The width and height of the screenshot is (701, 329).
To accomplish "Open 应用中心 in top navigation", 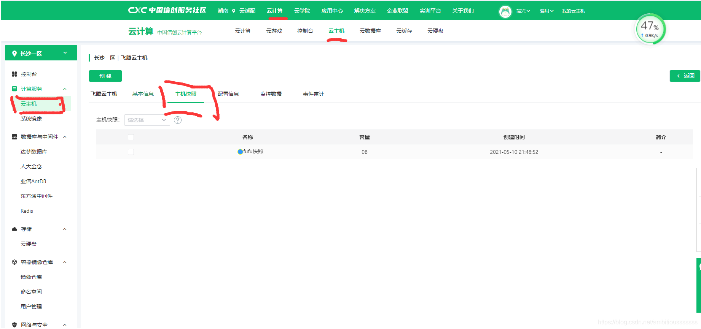I will coord(332,11).
